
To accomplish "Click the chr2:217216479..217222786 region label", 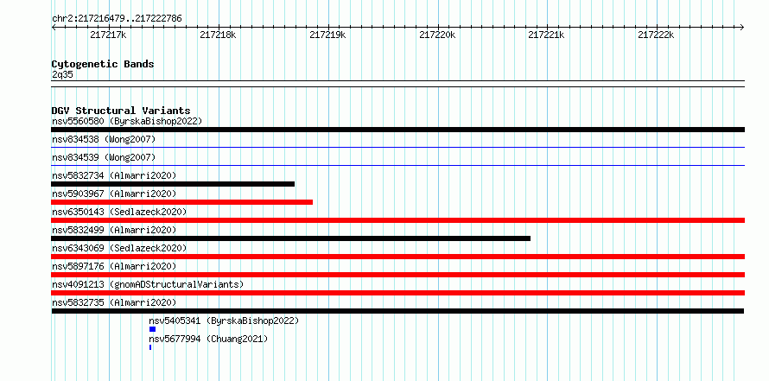I will click(x=117, y=19).
